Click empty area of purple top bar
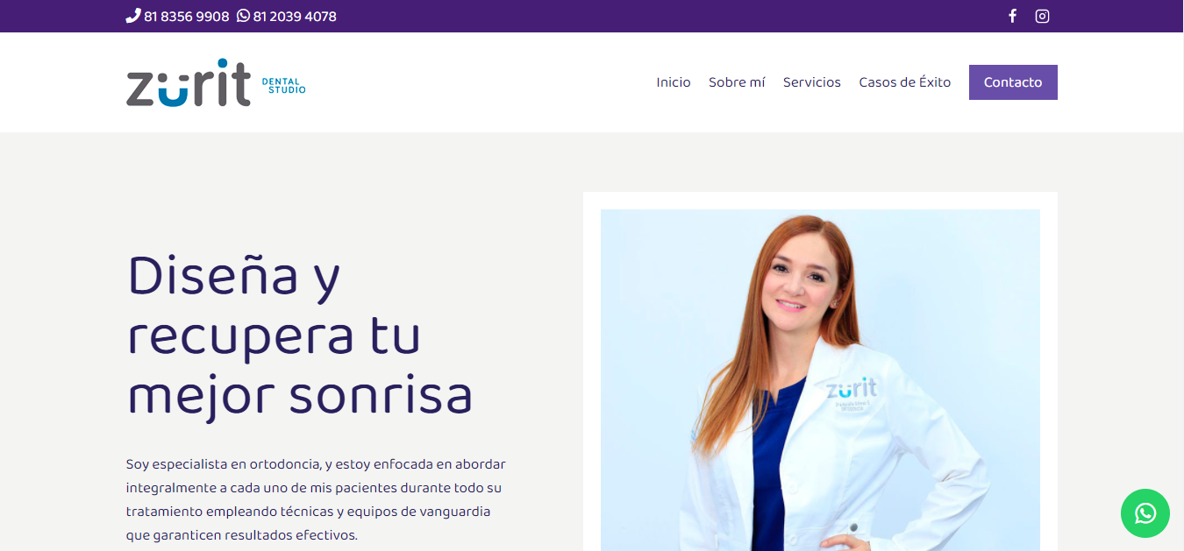Screen dimensions: 1184x551 click(x=667, y=16)
